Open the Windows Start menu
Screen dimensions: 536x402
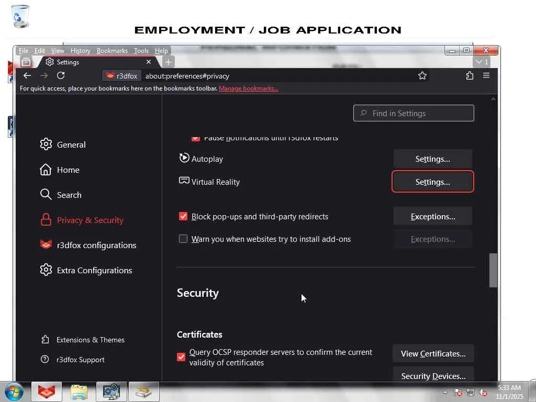coord(14,392)
